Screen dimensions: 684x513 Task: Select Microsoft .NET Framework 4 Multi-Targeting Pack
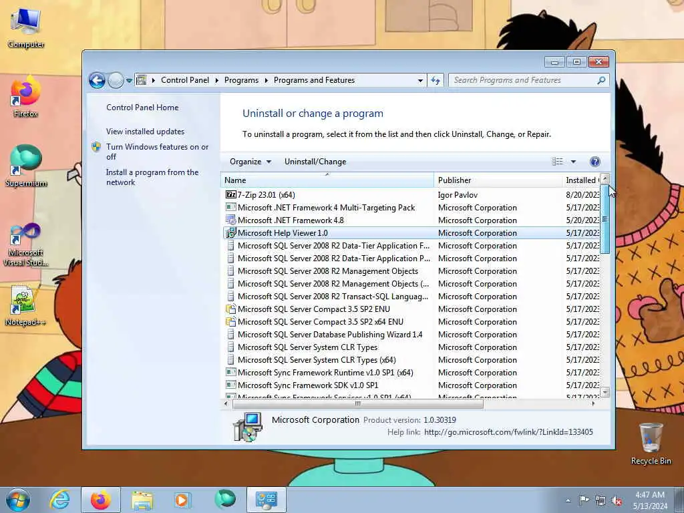pyautogui.click(x=411, y=208)
